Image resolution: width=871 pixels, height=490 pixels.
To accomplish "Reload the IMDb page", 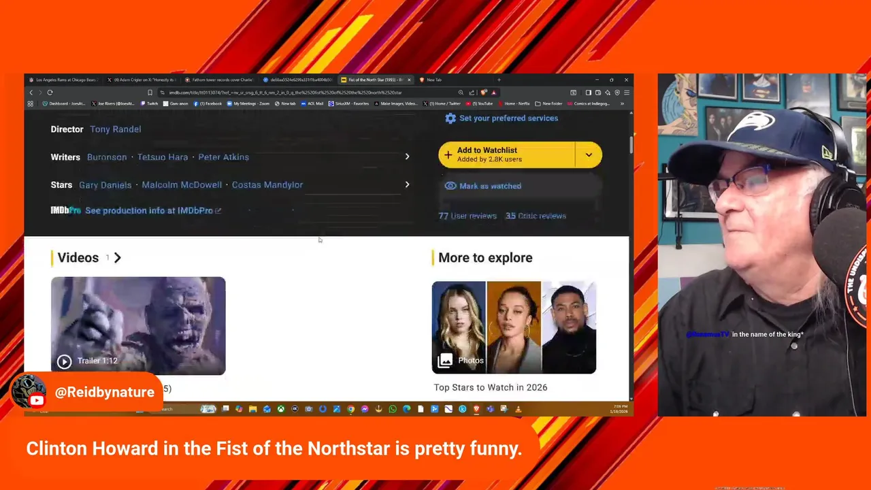I will [x=50, y=93].
